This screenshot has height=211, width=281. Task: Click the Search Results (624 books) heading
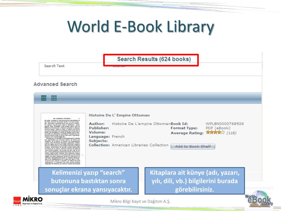[x=154, y=59]
